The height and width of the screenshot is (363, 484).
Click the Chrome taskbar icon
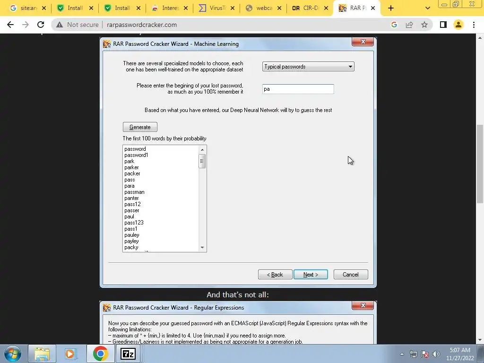[x=100, y=354]
